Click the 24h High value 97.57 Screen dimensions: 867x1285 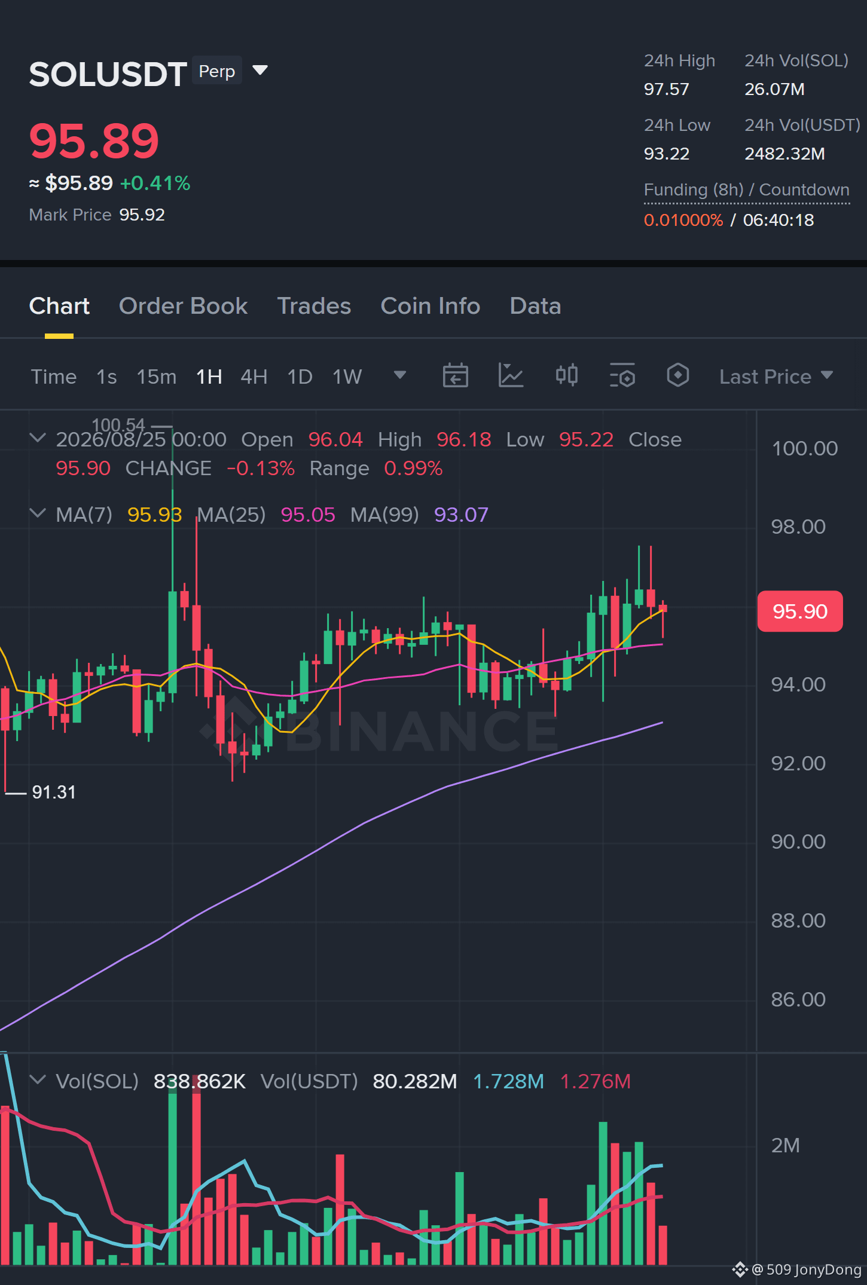(x=667, y=89)
